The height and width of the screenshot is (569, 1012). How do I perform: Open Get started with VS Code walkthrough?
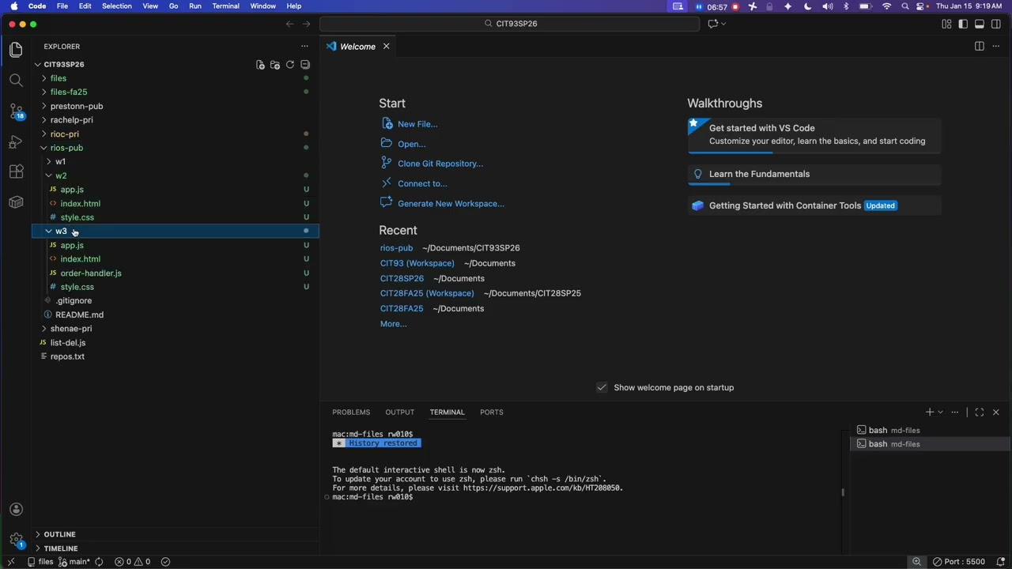(814, 135)
